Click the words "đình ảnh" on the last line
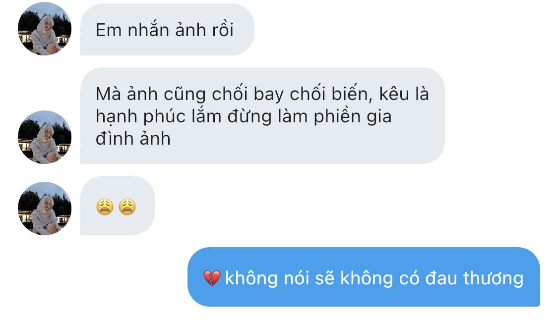The width and height of the screenshot is (558, 321). pyautogui.click(x=133, y=138)
